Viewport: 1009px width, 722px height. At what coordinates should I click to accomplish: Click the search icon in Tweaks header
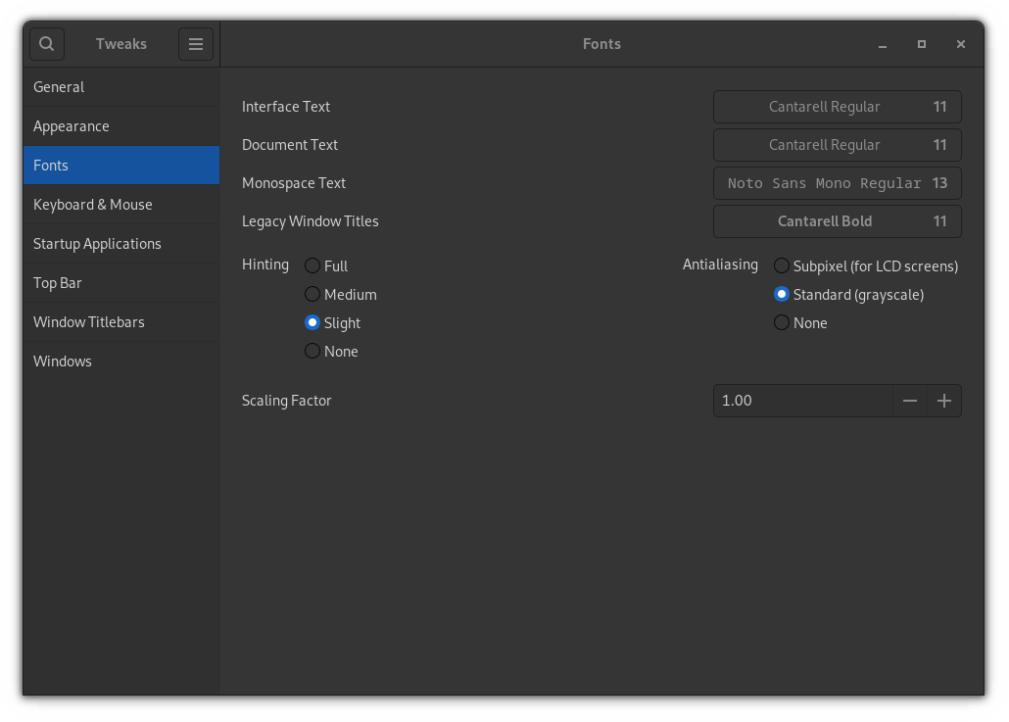point(47,44)
